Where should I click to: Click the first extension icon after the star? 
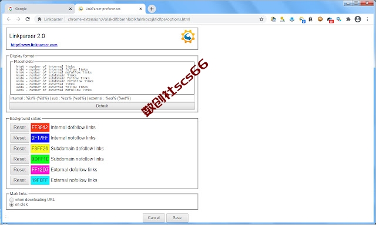coord(273,19)
